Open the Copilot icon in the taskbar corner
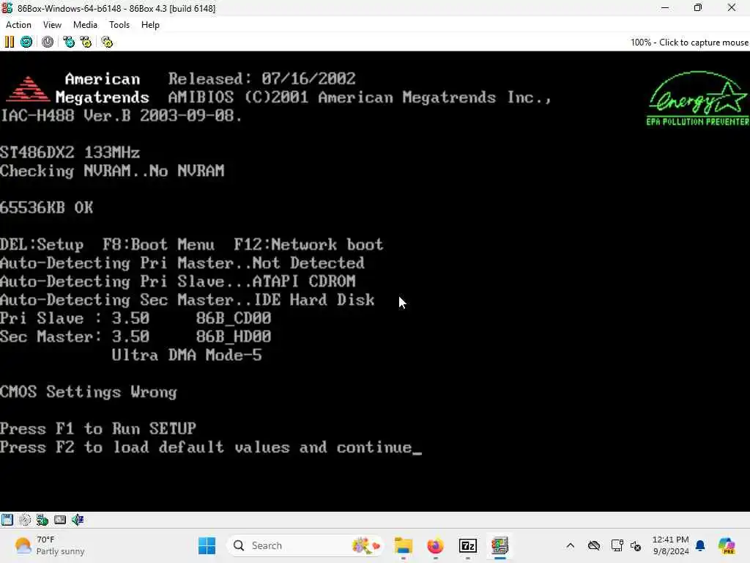Viewport: 750px width, 563px height. [x=727, y=545]
